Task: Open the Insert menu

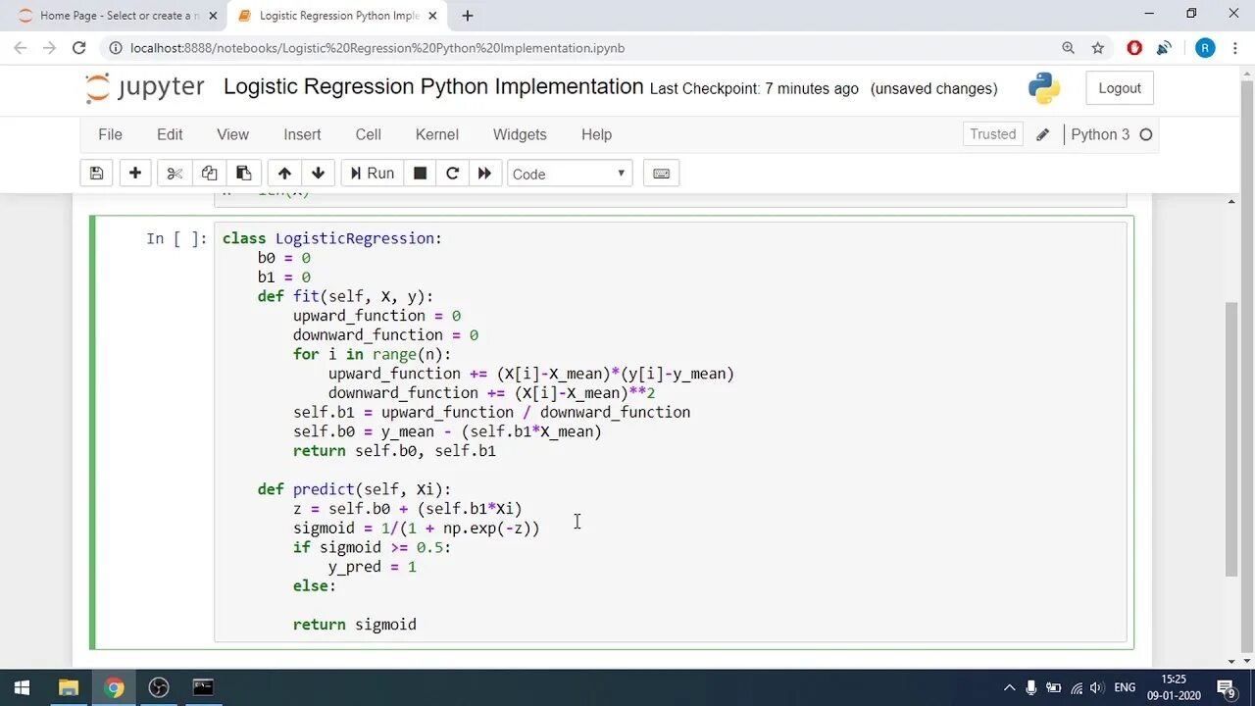Action: [x=302, y=134]
